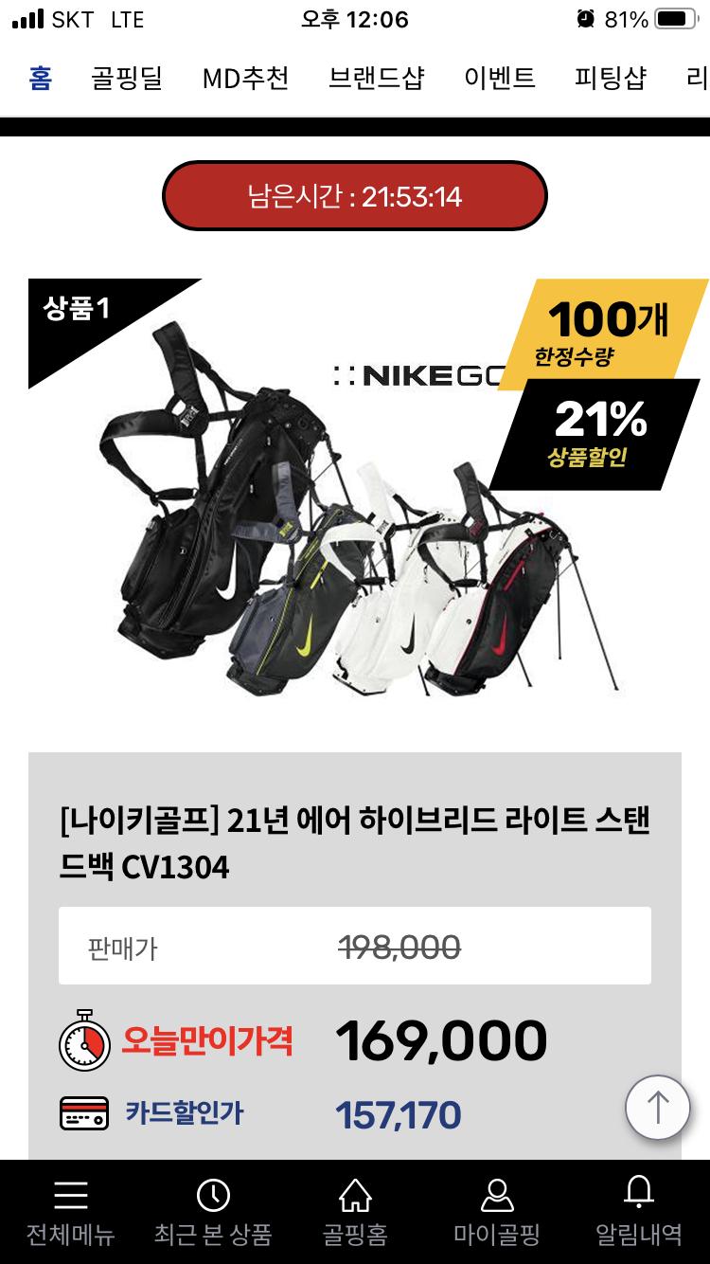Go to the 브랜드샵 tab
The width and height of the screenshot is (710, 1264).
[377, 78]
